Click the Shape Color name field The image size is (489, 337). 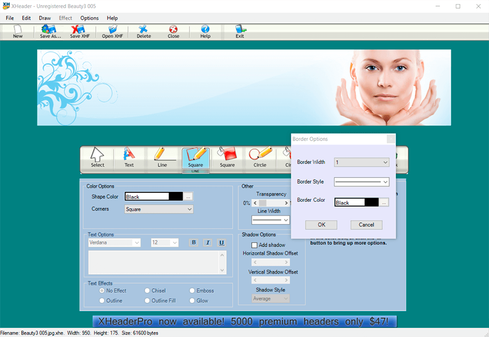147,196
